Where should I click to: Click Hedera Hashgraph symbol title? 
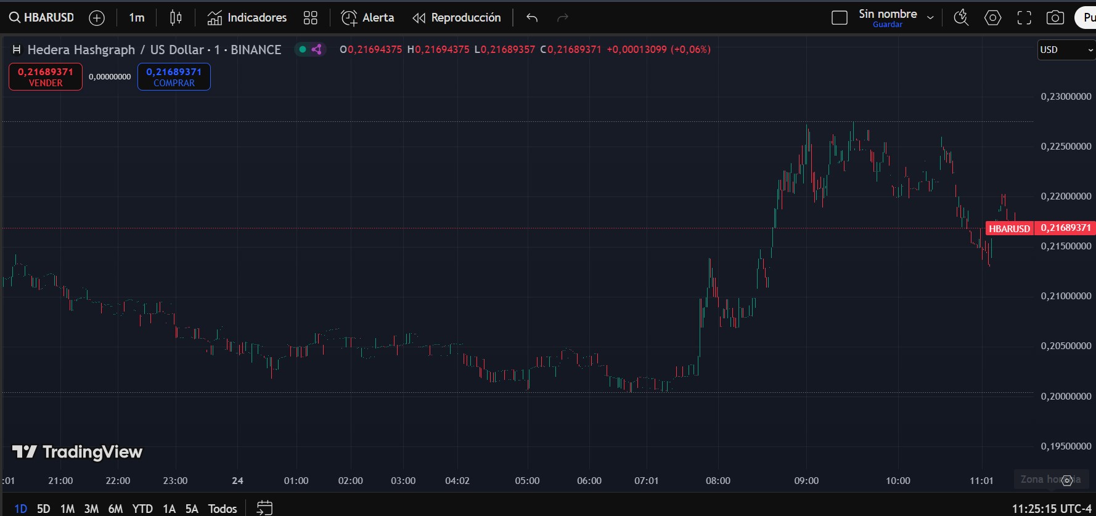154,50
